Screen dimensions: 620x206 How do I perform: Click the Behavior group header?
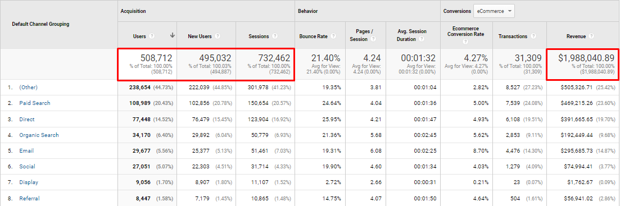pyautogui.click(x=308, y=11)
